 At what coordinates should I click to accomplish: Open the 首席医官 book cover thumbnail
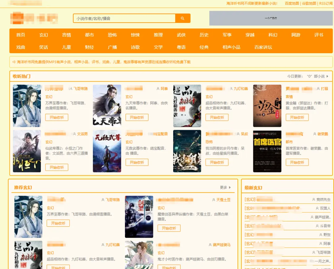tap(267, 151)
